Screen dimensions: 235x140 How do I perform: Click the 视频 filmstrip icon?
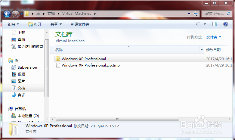click(14, 74)
